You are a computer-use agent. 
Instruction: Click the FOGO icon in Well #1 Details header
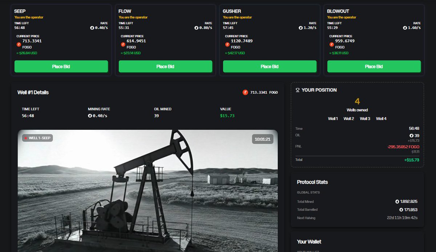tap(245, 92)
